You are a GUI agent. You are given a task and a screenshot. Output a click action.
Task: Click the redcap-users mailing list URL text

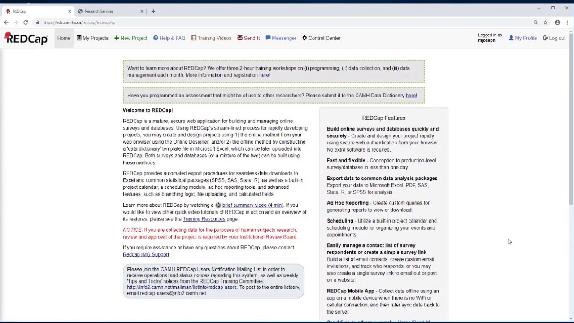(182, 288)
